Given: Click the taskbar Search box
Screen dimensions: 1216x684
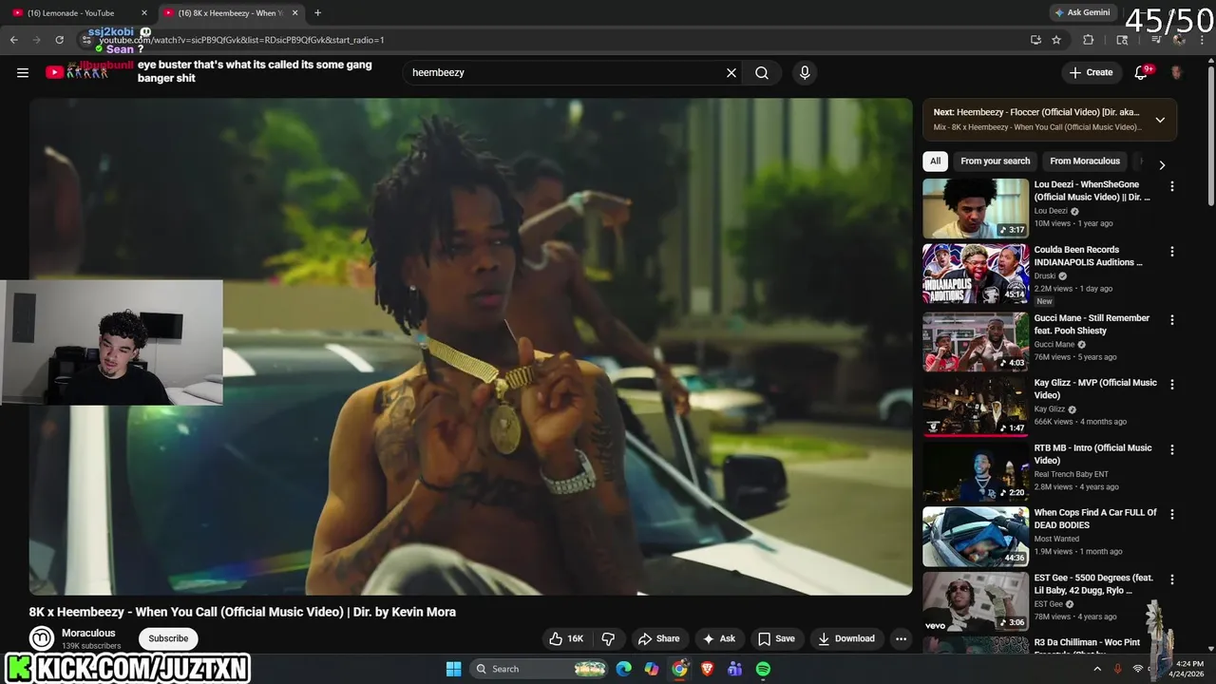Looking at the screenshot, I should click(x=540, y=669).
